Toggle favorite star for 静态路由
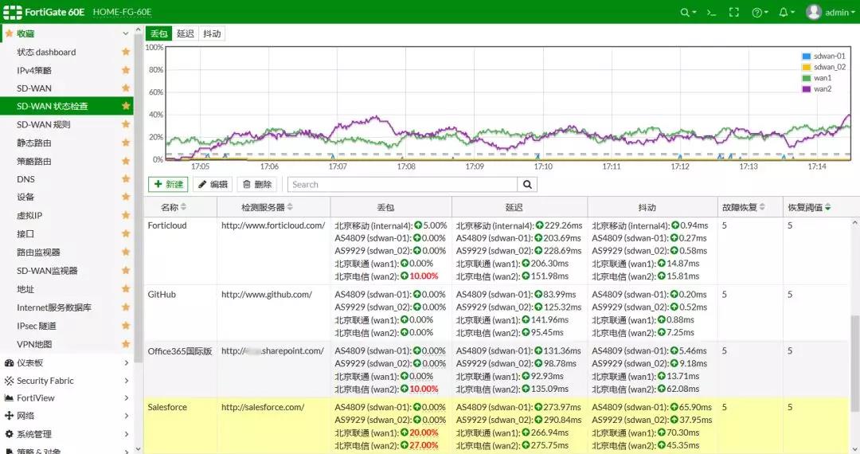860x454 pixels. (x=126, y=143)
